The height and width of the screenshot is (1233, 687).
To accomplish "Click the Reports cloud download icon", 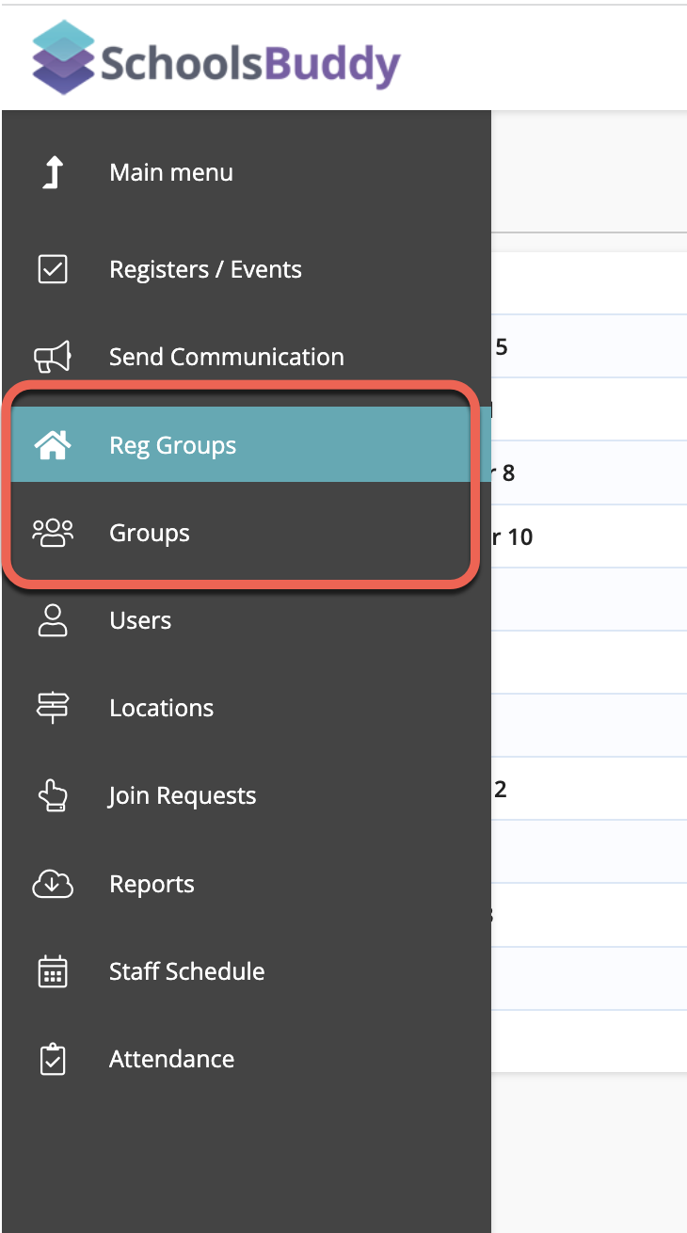I will pyautogui.click(x=53, y=884).
